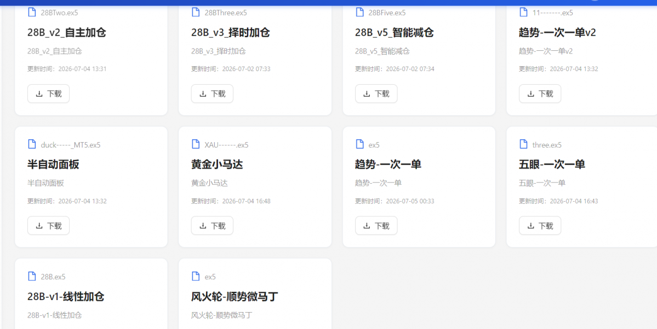This screenshot has height=329, width=657.
Task: Click the filename duck-----_MT5.ex5
Action: [70, 145]
